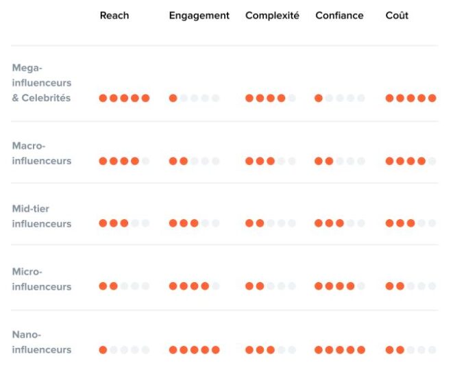Click the Reach rating dots for Nano-influenceurs
Viewport: 455px width, 376px height.
[x=124, y=350]
